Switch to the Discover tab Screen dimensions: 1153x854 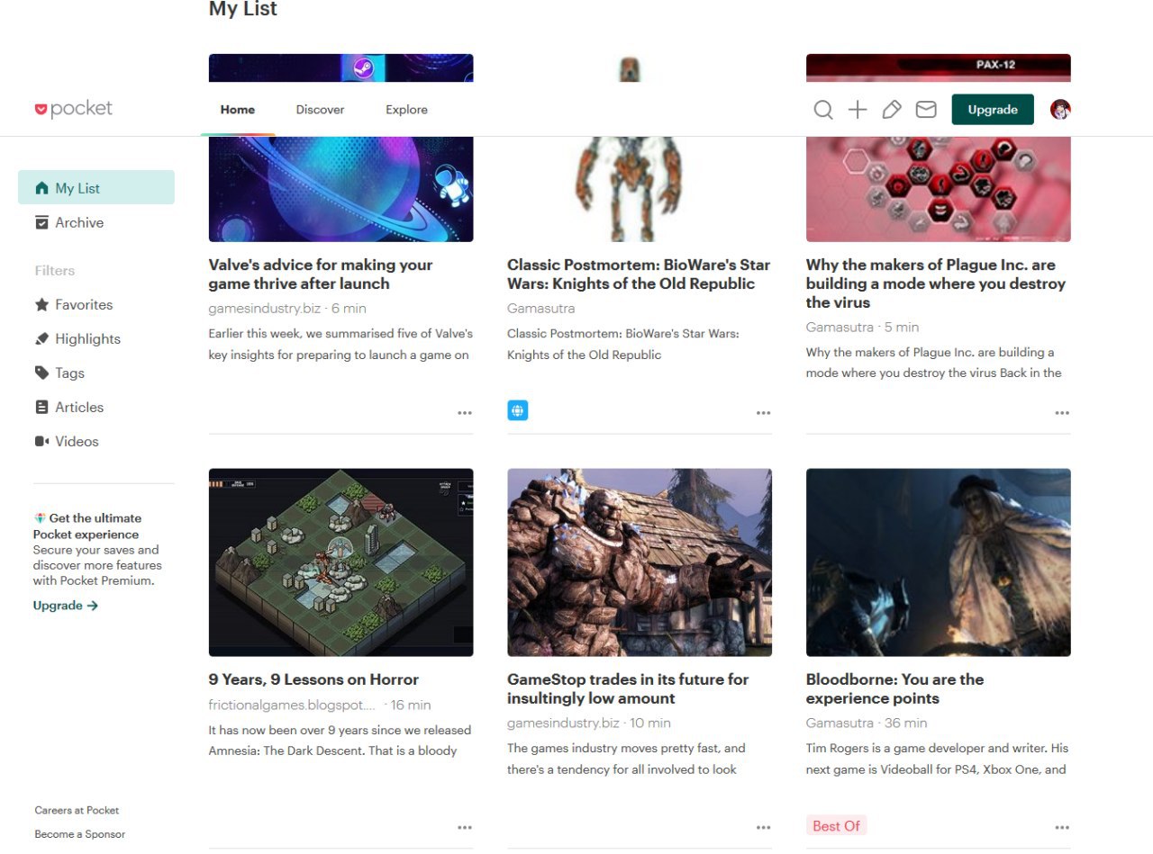(320, 110)
